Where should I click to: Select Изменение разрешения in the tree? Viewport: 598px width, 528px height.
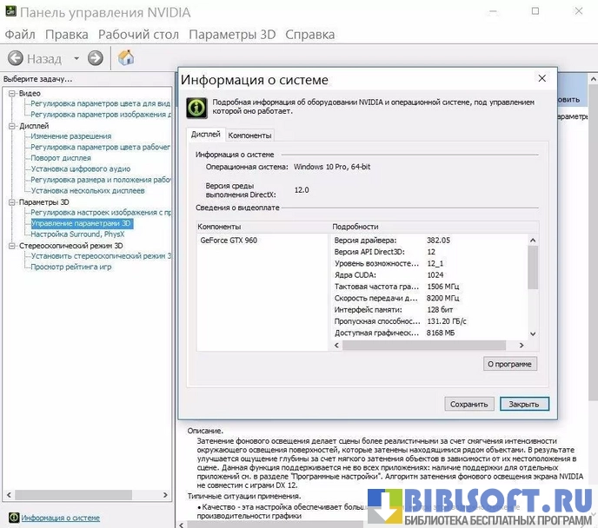(x=70, y=136)
